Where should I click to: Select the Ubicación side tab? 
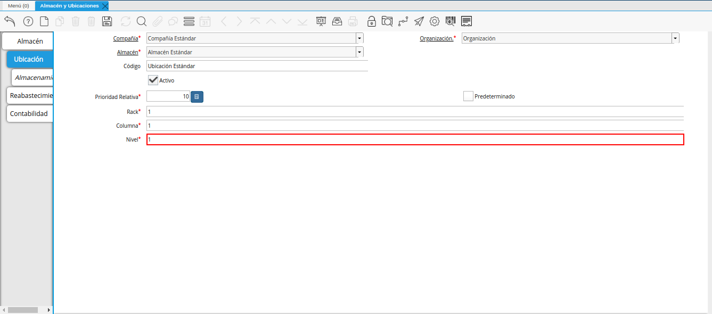tap(30, 59)
